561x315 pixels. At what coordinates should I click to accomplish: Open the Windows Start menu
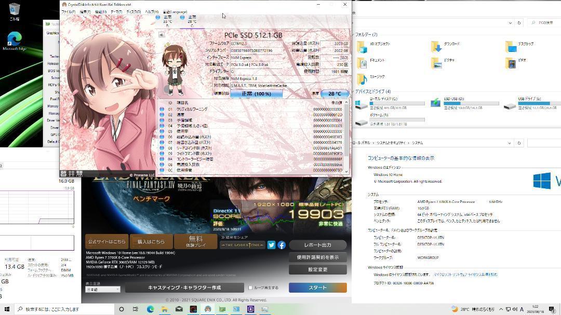click(x=7, y=309)
